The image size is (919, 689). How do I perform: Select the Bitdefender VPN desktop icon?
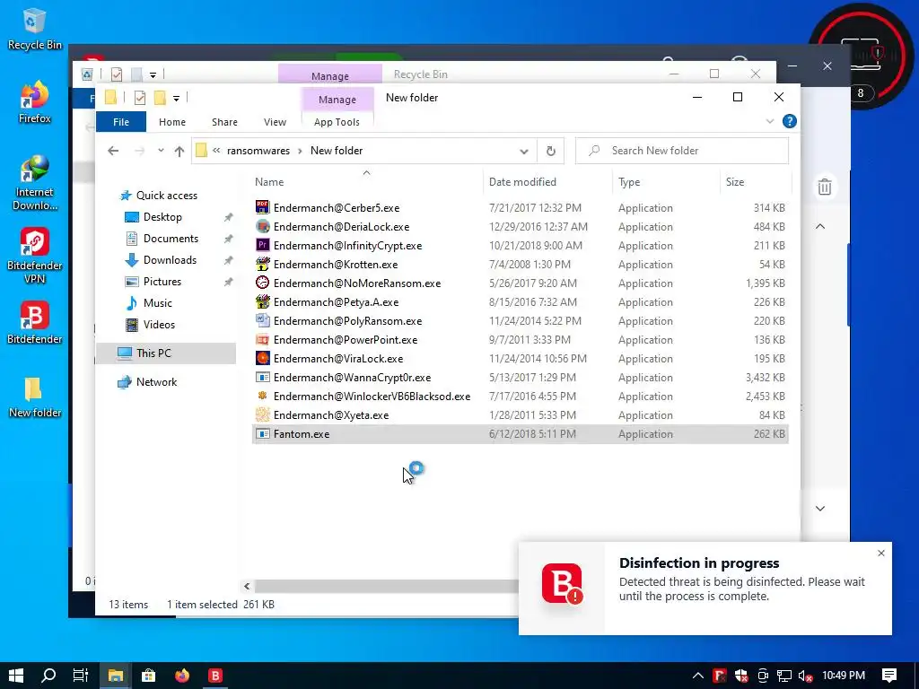pyautogui.click(x=35, y=256)
